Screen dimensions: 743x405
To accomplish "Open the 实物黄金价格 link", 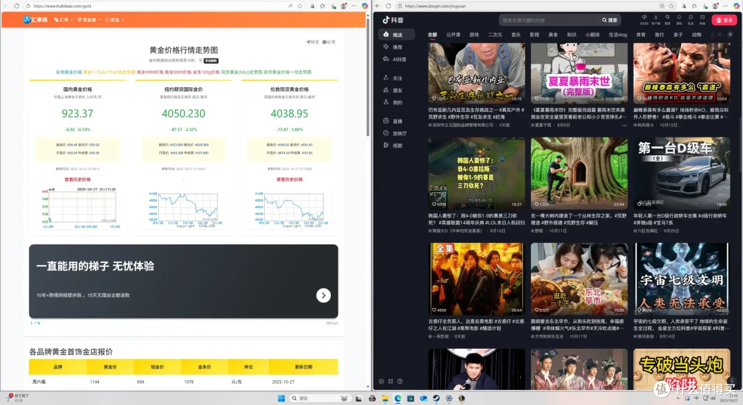I will pyautogui.click(x=69, y=72).
